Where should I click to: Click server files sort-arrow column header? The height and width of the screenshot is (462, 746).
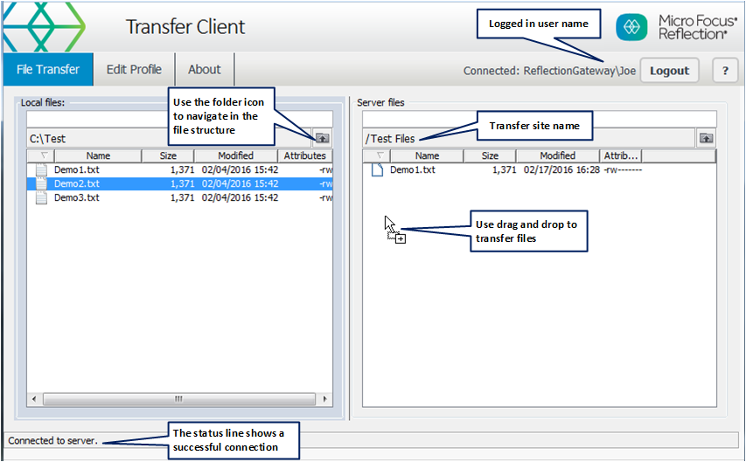[377, 155]
